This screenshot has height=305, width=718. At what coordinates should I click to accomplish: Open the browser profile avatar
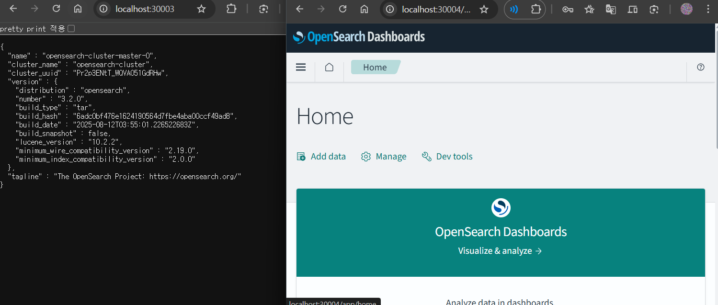[x=687, y=9]
